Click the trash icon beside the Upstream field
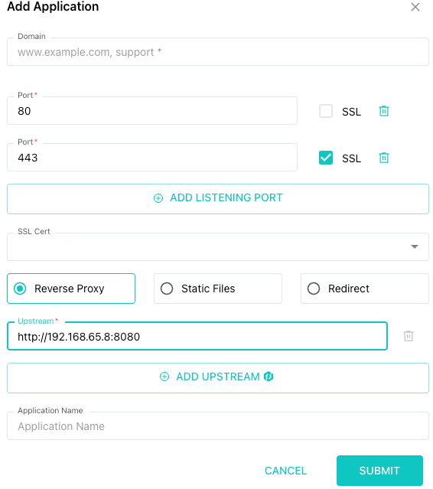This screenshot has height=489, width=433. point(409,336)
